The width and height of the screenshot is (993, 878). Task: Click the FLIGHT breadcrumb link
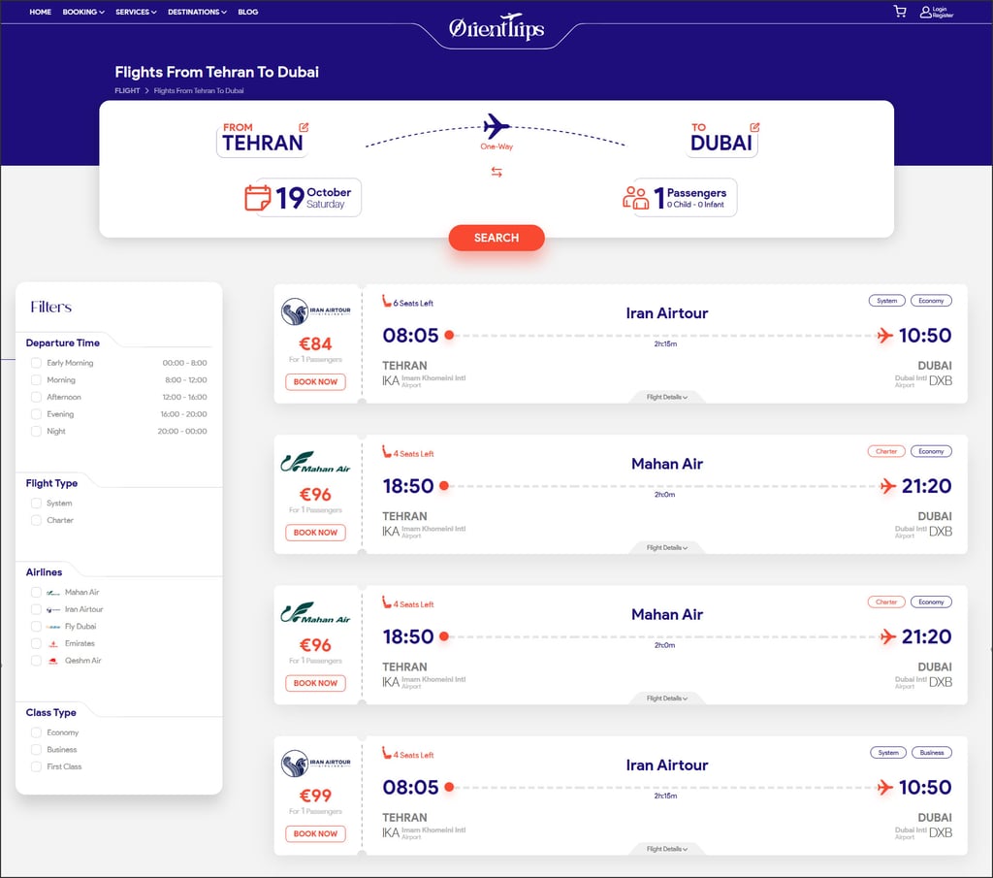(127, 91)
